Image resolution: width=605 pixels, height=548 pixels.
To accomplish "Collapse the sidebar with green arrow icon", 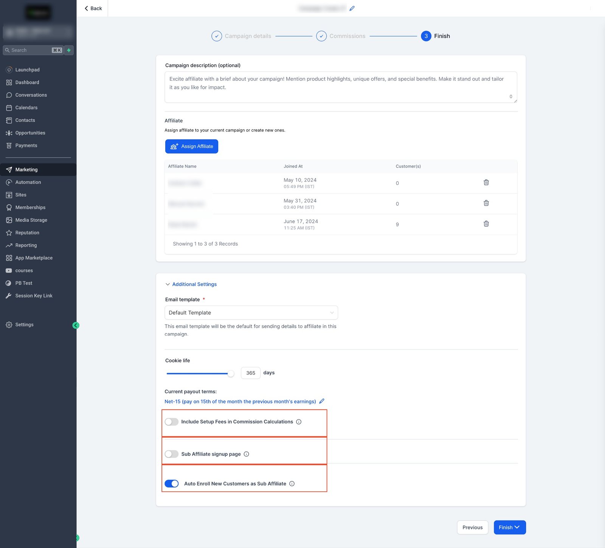I will coord(76,325).
